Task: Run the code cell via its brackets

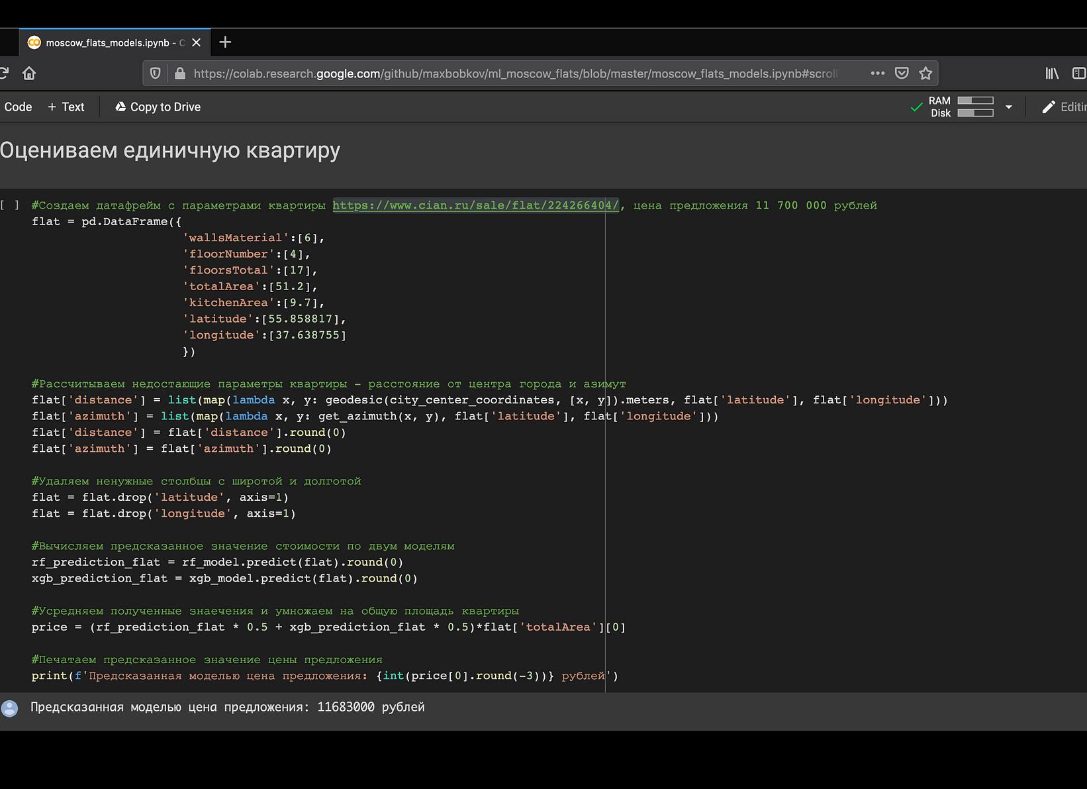Action: (x=9, y=205)
